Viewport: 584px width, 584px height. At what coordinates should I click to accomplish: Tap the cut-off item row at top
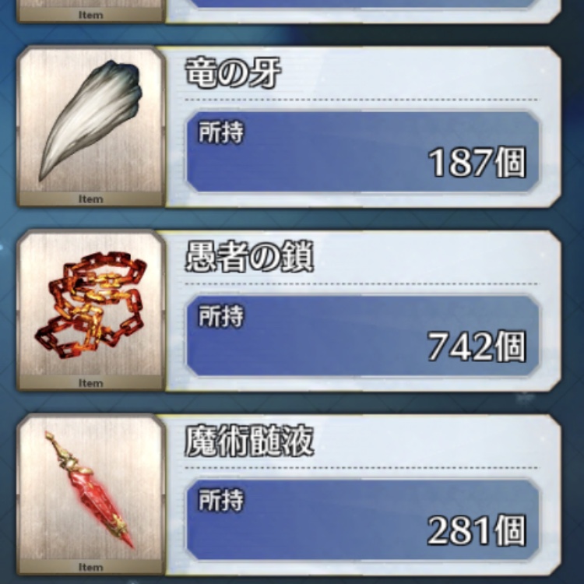[289, 11]
